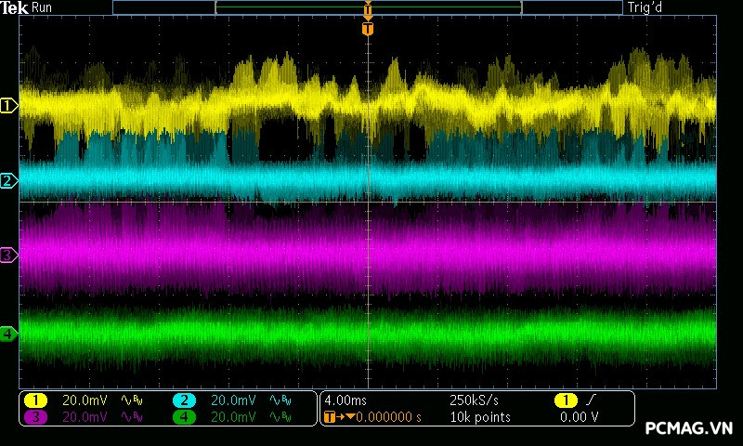Click channel 2 bandwidth limit icon
This screenshot has height=446, width=743.
pos(280,400)
